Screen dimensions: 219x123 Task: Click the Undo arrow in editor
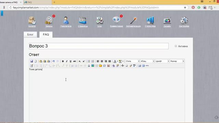[x=53, y=61]
